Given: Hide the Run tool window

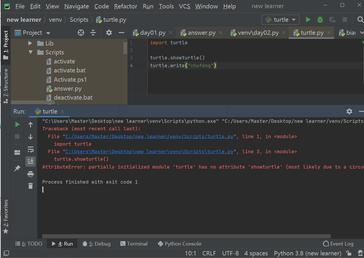Looking at the screenshot, I should tap(361, 111).
